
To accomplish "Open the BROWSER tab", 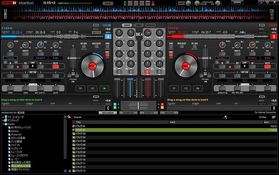I will click(108, 113).
